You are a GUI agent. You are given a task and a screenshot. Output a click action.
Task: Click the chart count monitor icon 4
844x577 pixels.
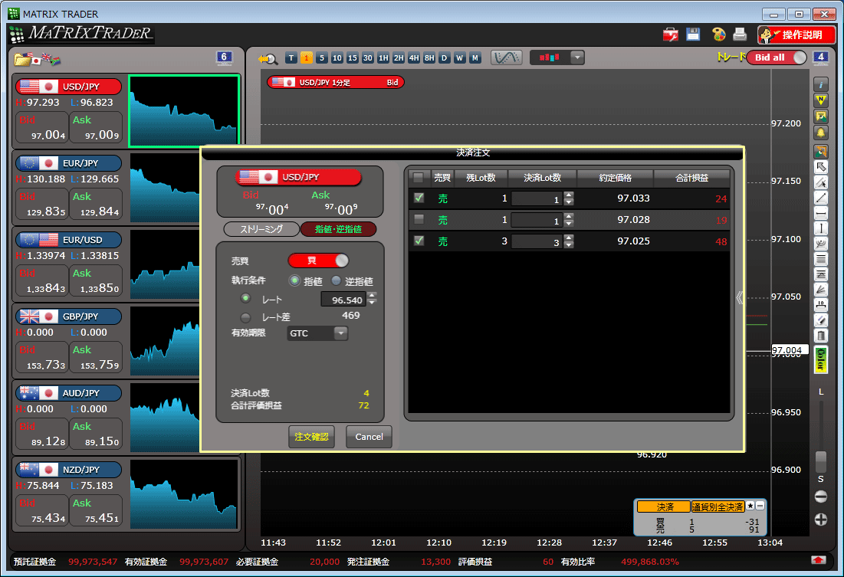(820, 57)
